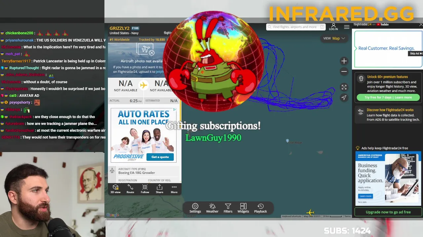Click Learn more in American Express ad
This screenshot has height=237, width=423.
tap(365, 196)
